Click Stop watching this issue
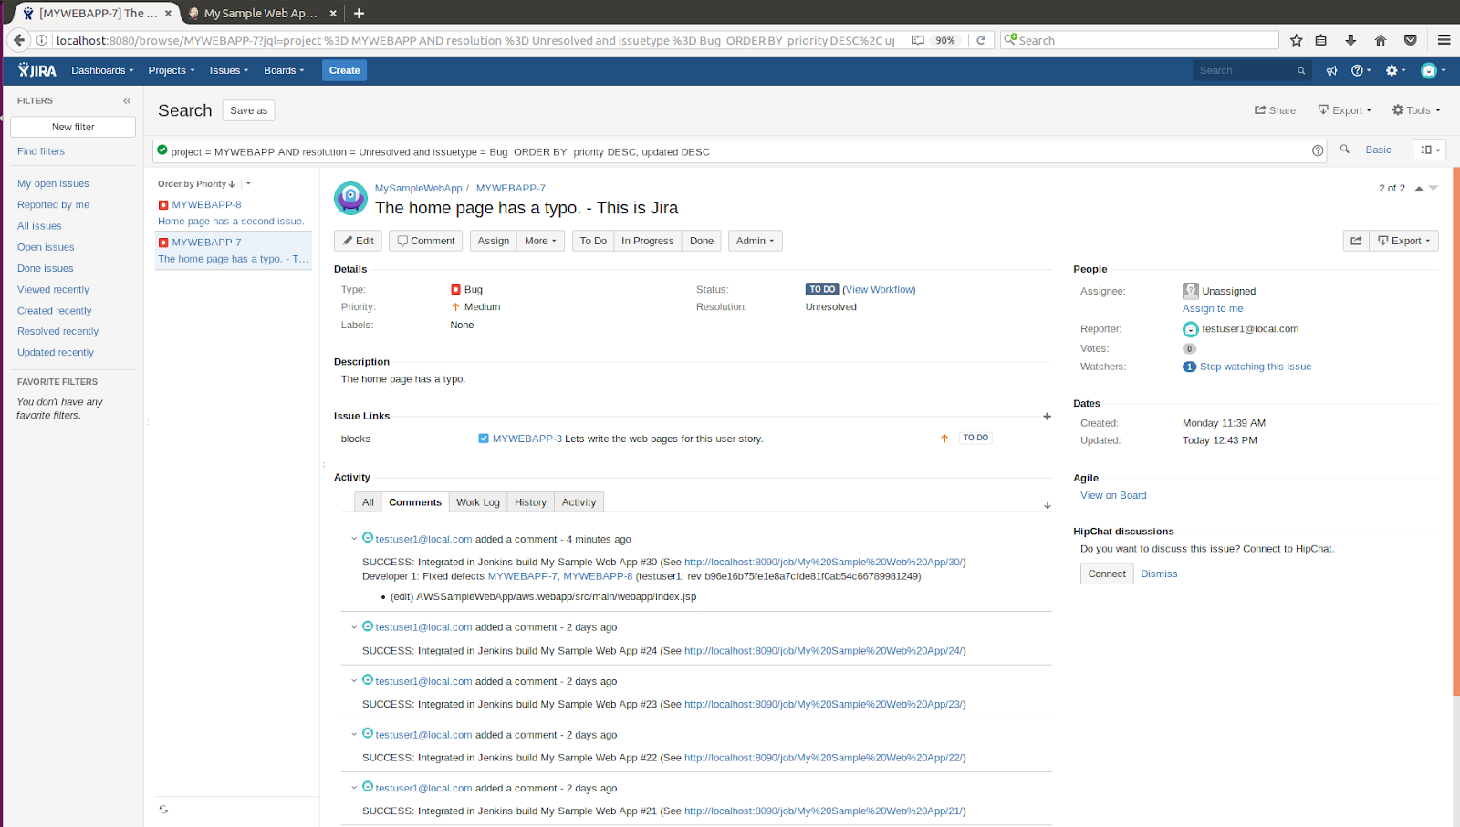This screenshot has width=1460, height=827. coord(1256,367)
